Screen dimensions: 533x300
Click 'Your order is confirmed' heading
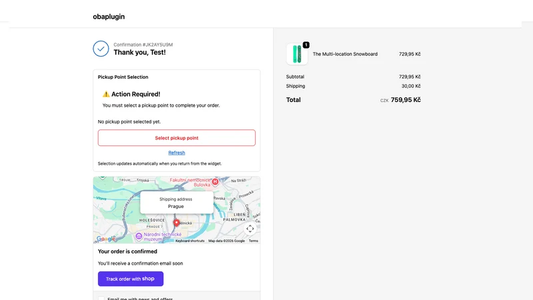pos(127,251)
